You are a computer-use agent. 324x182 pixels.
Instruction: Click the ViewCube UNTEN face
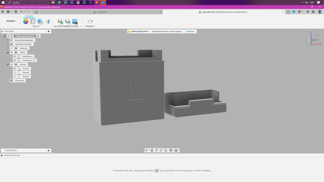(x=314, y=40)
